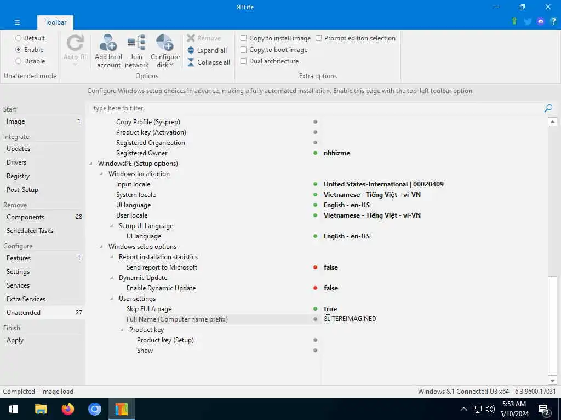
Task: Click Collapse all button
Action: 209,62
